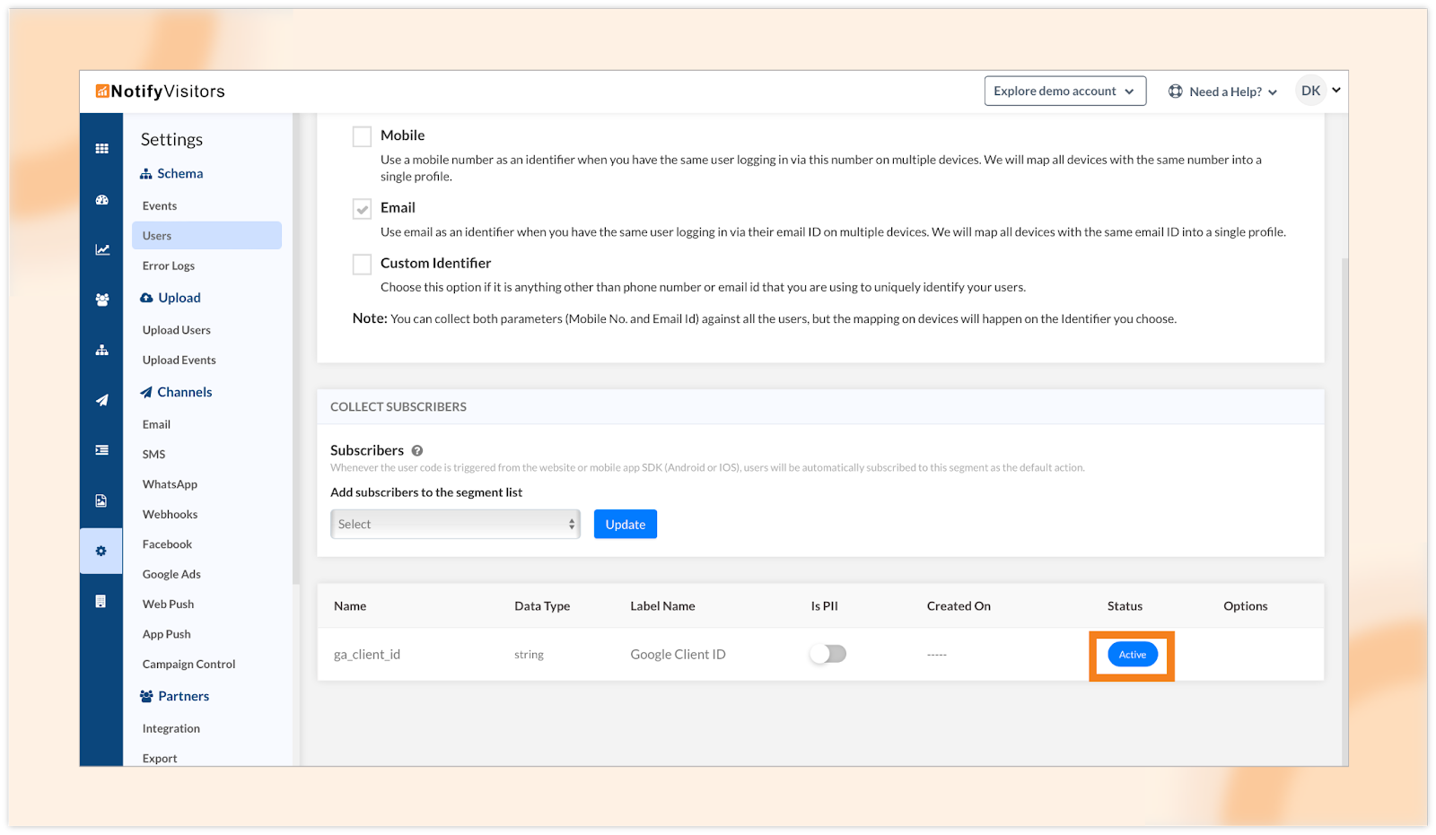Click the Settings panel title

(x=171, y=140)
